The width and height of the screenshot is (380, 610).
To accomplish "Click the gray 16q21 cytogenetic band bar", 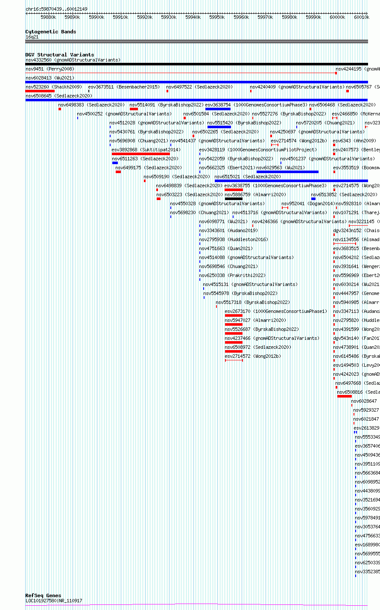I will 197,41.
